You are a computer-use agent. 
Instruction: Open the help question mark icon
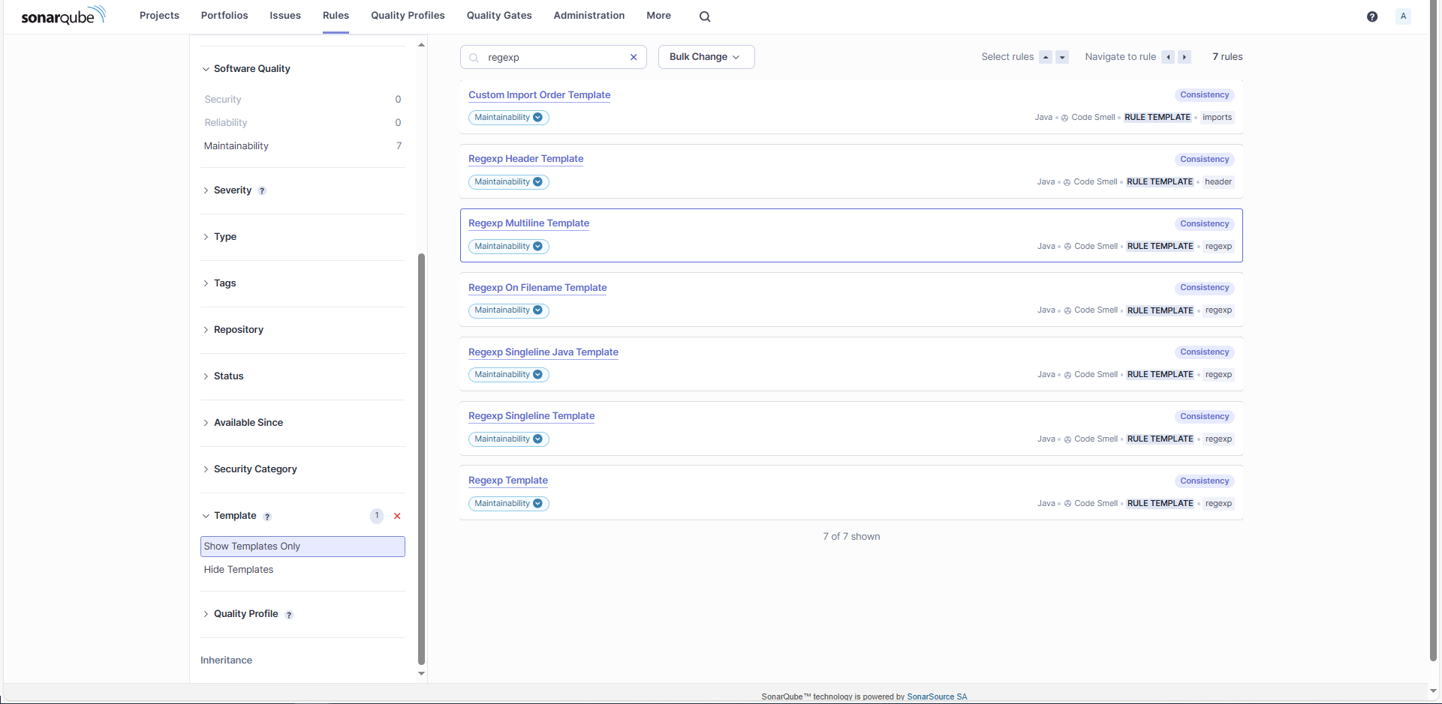point(1372,16)
